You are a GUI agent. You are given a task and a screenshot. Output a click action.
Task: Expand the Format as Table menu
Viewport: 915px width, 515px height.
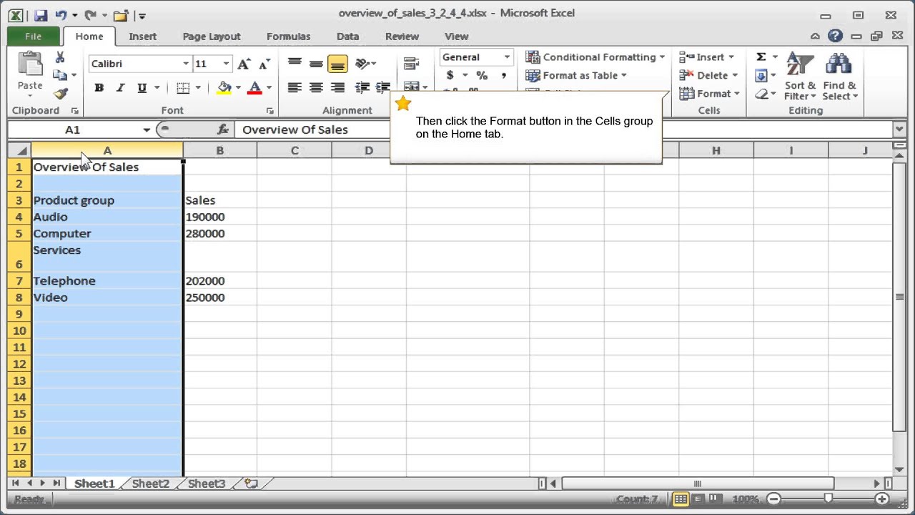click(576, 75)
